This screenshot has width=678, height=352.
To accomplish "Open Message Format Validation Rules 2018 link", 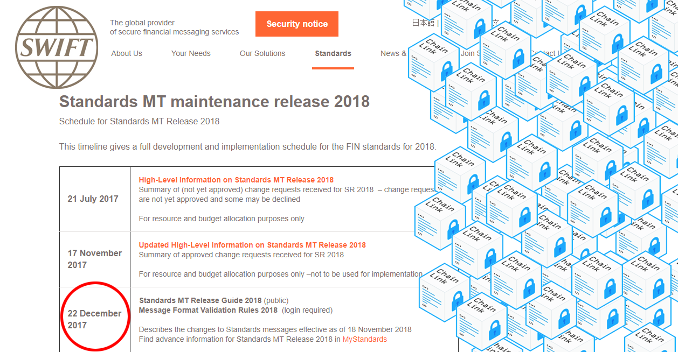I will pos(208,310).
